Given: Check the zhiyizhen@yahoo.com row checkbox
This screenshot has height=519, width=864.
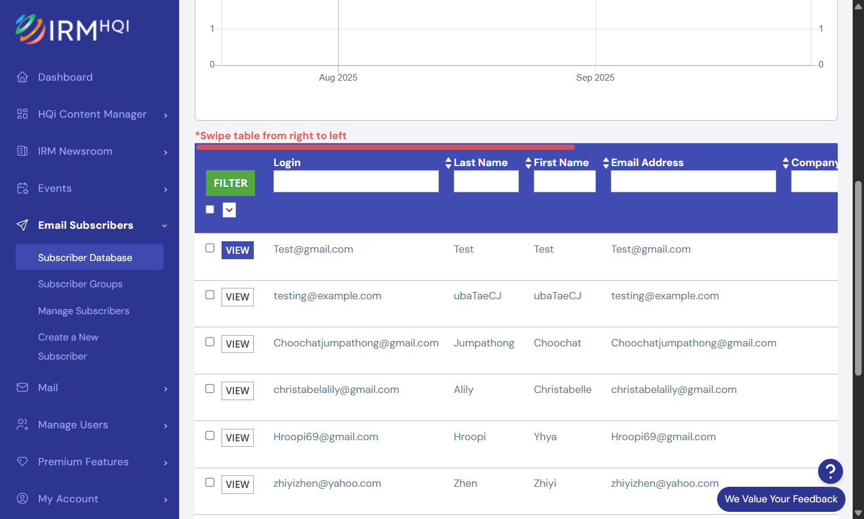Looking at the screenshot, I should [x=210, y=483].
